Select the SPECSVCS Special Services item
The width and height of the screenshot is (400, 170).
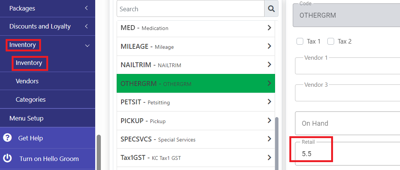click(x=196, y=139)
